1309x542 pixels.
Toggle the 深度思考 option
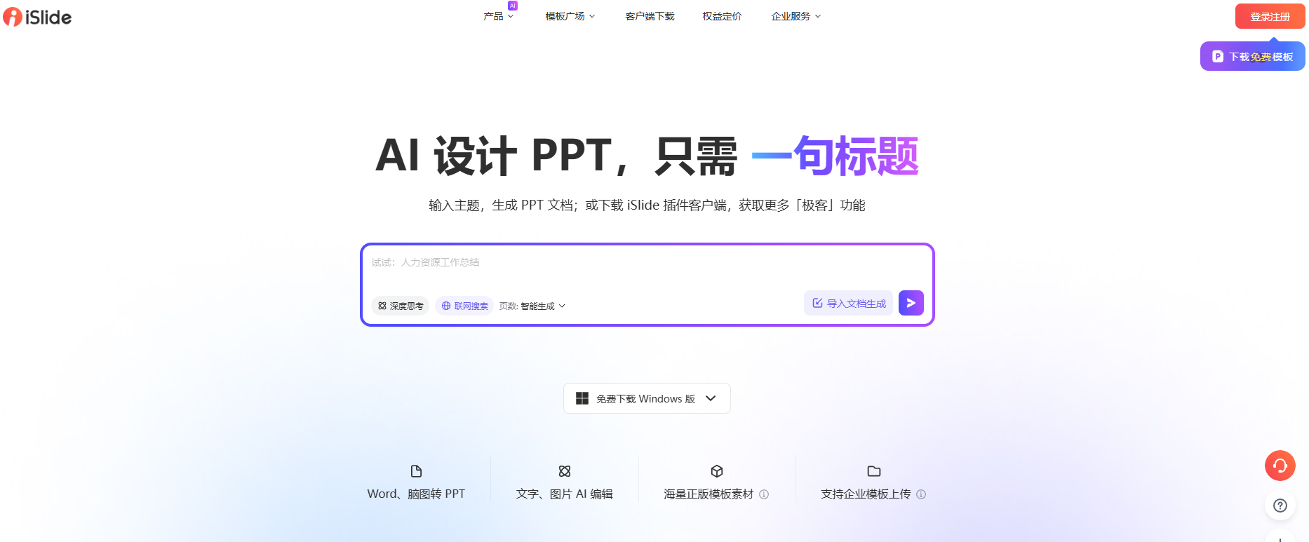tap(401, 306)
